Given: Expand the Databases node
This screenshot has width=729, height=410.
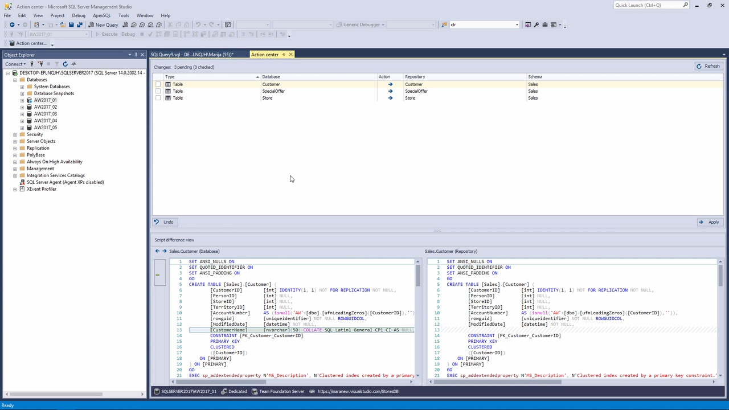Looking at the screenshot, I should pos(14,80).
